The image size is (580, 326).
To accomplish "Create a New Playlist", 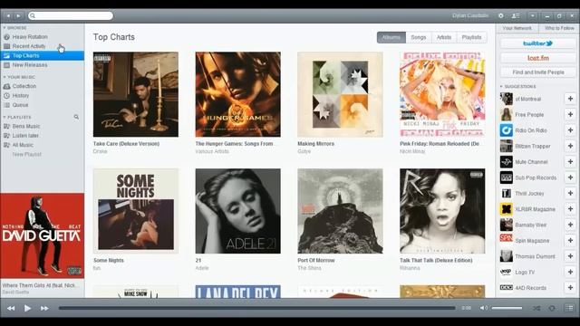I will point(27,155).
